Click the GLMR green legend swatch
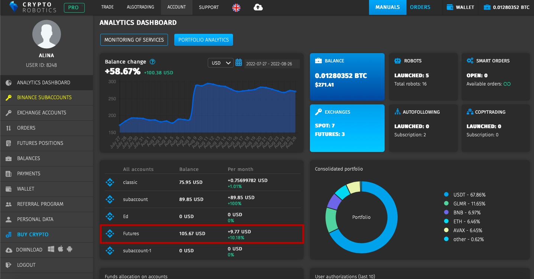 coord(446,204)
